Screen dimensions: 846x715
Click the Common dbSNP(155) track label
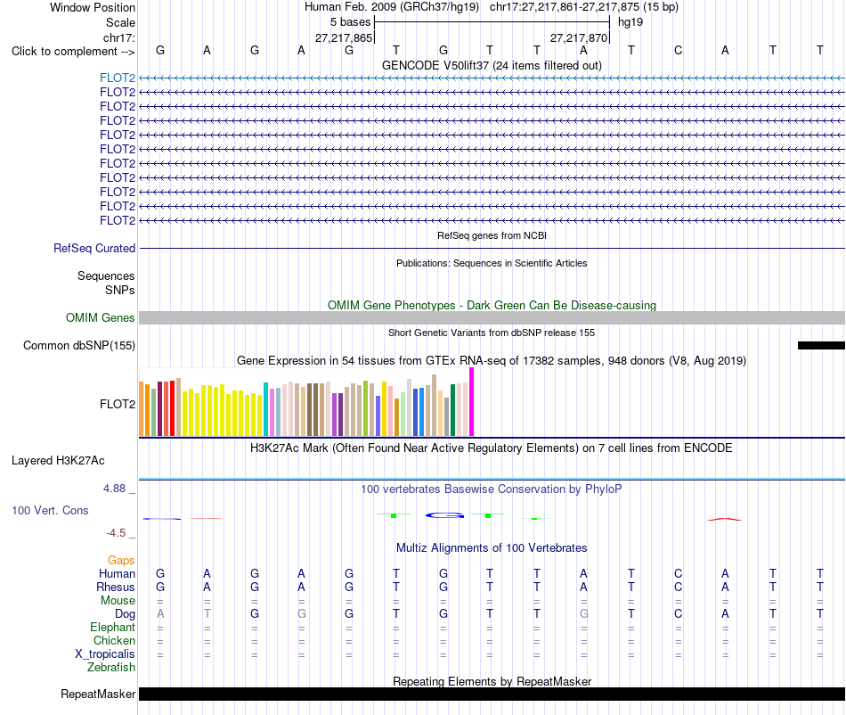[78, 346]
